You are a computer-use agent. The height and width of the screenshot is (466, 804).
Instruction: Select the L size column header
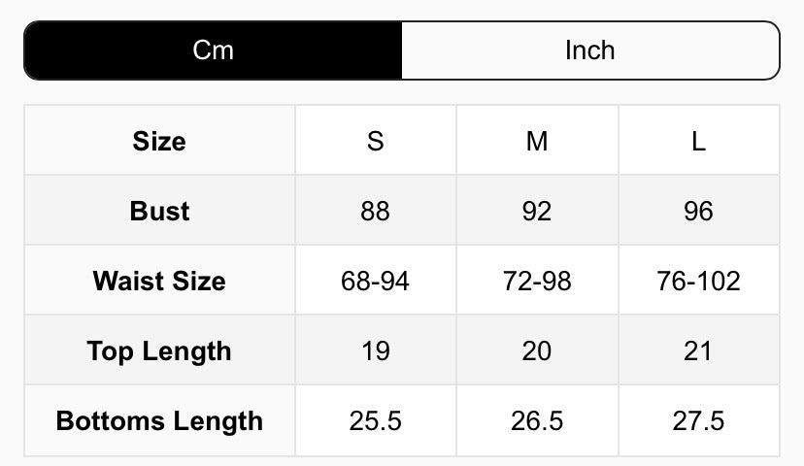pyautogui.click(x=698, y=141)
